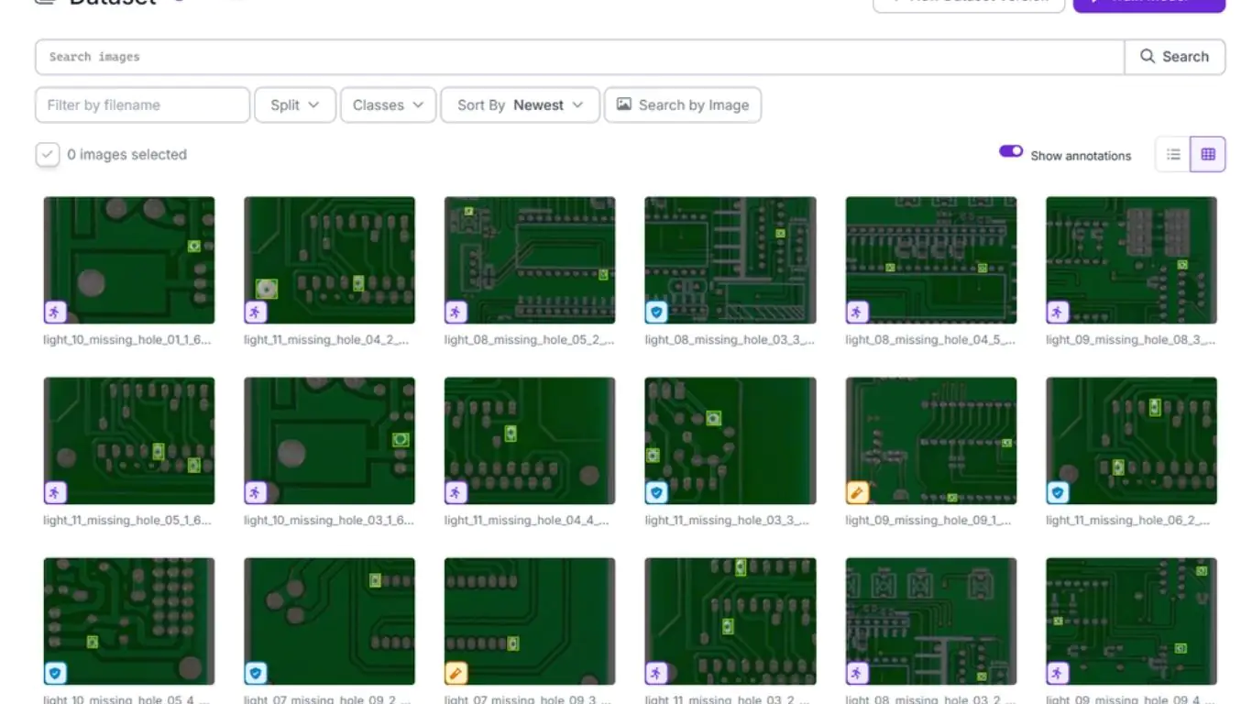The height and width of the screenshot is (704, 1252).
Task: Select the grid view icon
Action: 1208,154
